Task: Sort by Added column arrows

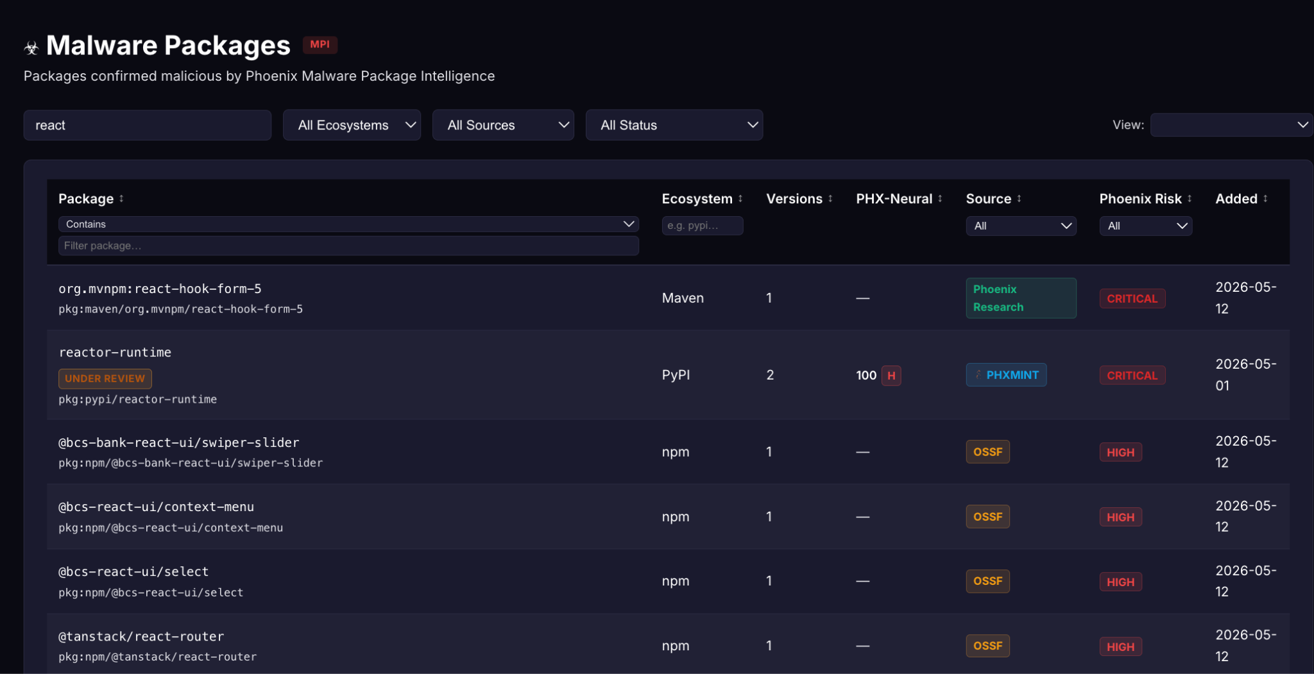Action: tap(1265, 199)
